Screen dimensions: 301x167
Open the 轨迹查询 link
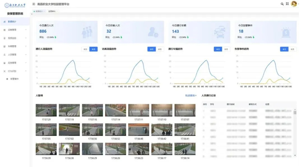coord(191,96)
